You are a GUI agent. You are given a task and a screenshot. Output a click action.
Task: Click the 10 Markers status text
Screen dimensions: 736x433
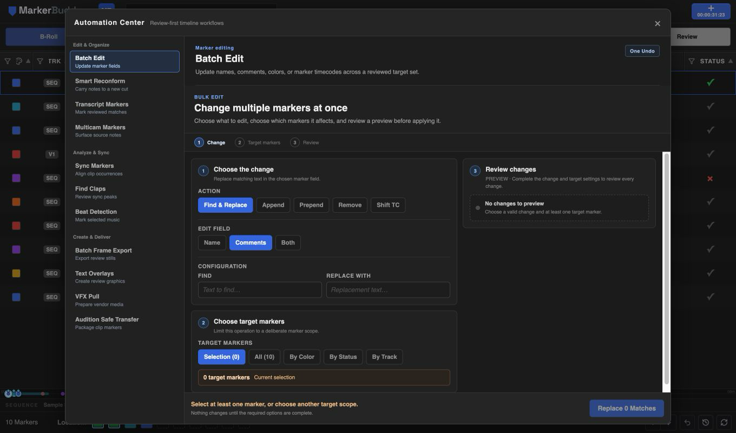pos(22,422)
